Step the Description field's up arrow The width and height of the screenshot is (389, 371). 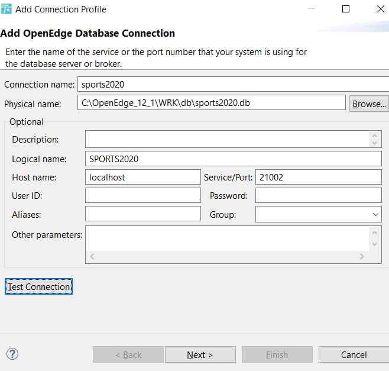coord(374,136)
